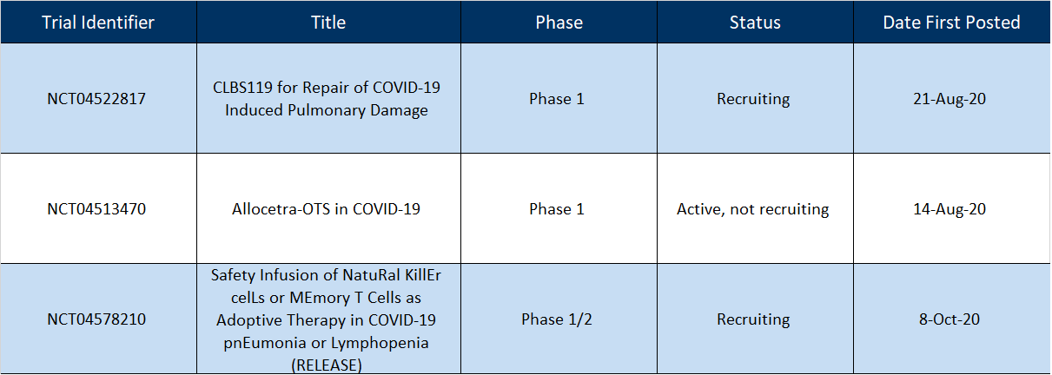Select the date 21-Aug-20
Screen dimensions: 1052x375
(951, 99)
